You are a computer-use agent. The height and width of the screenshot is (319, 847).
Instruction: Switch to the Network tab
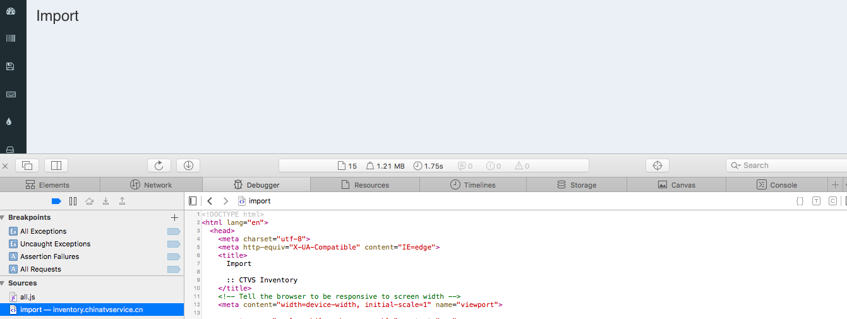pyautogui.click(x=151, y=185)
